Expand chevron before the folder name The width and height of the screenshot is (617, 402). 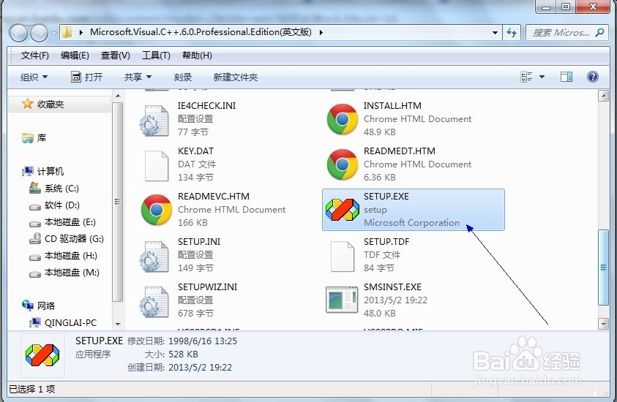coord(81,32)
